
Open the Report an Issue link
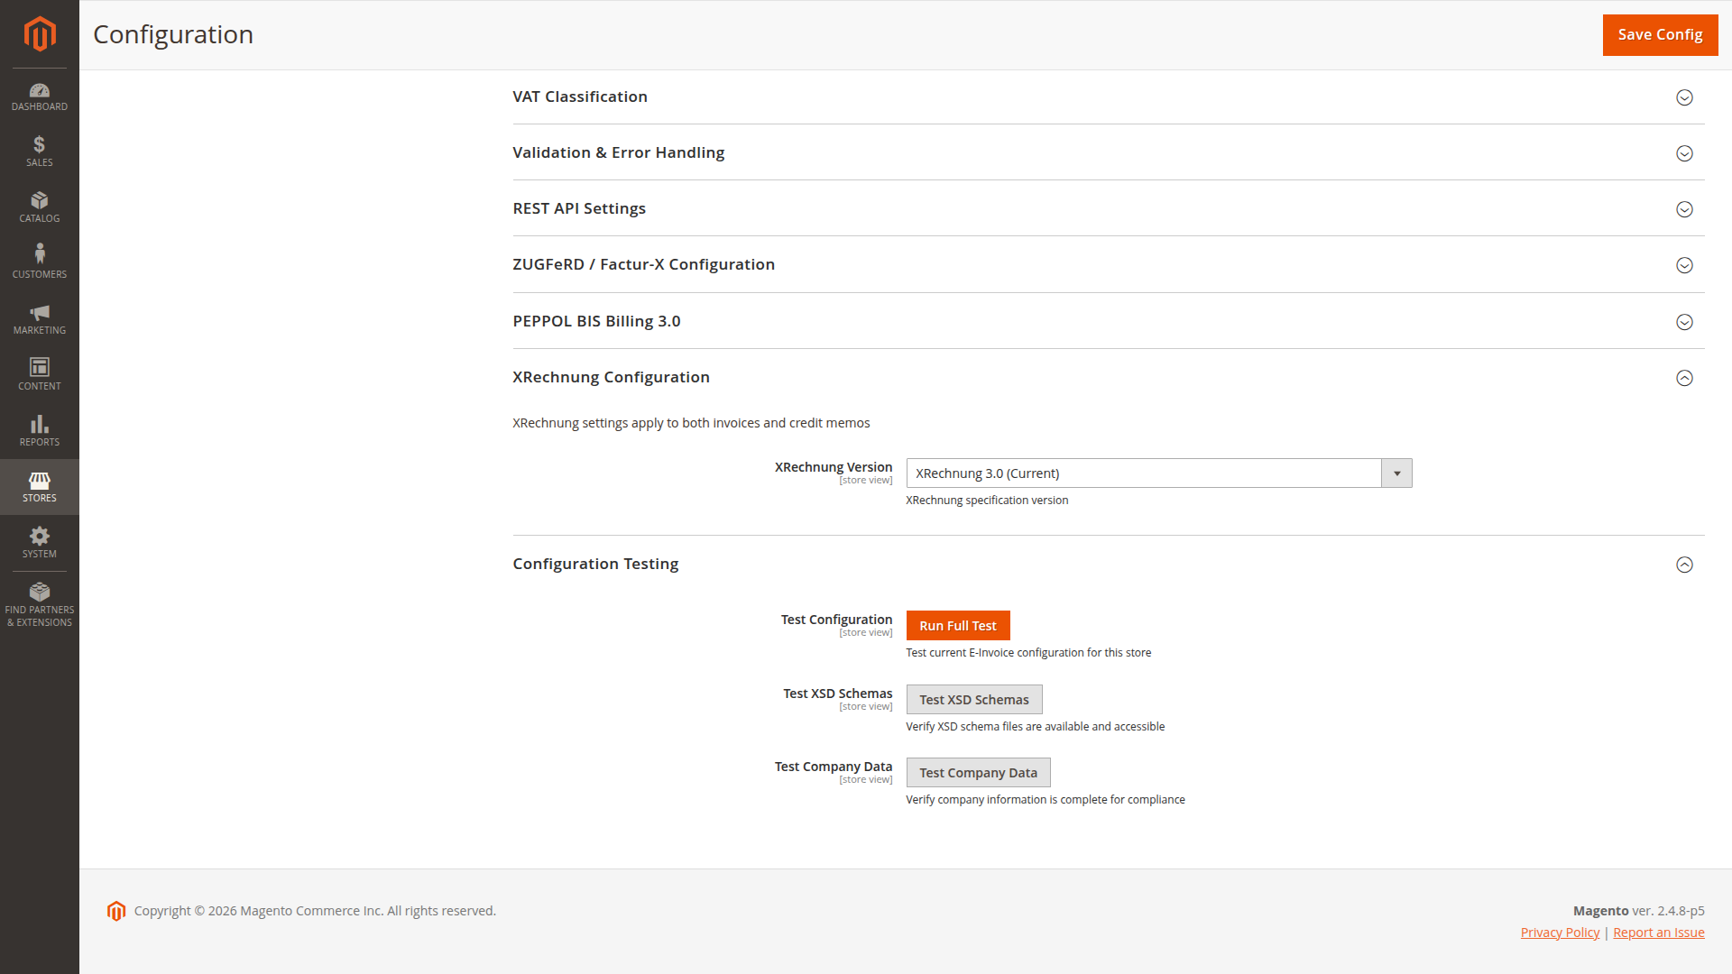click(1658, 933)
